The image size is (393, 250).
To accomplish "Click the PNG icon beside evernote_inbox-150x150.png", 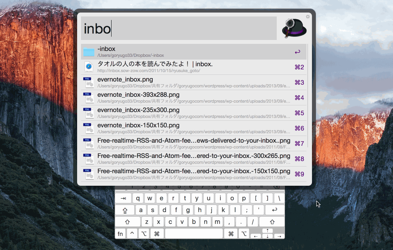I will click(89, 128).
